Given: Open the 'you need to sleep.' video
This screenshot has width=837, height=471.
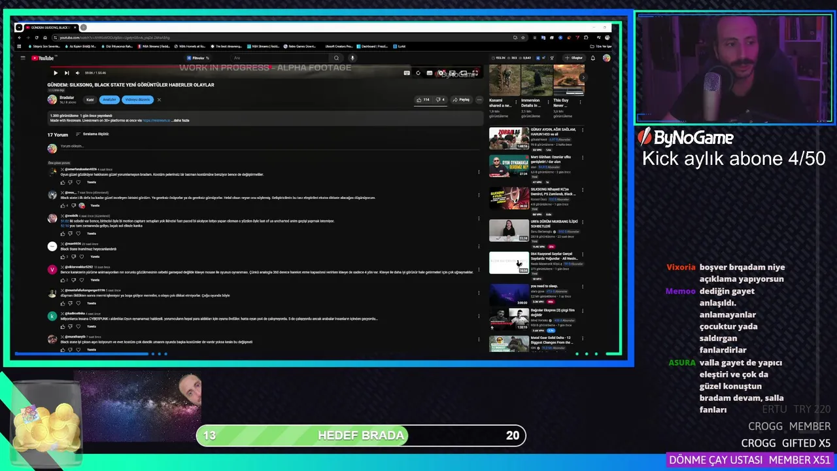Looking at the screenshot, I should [x=509, y=294].
